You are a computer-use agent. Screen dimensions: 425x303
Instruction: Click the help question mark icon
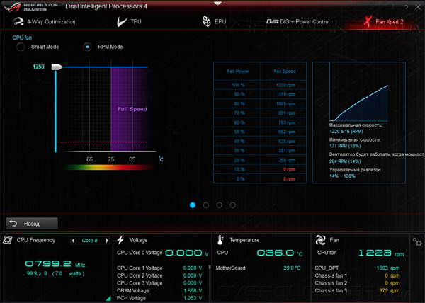coord(406,8)
